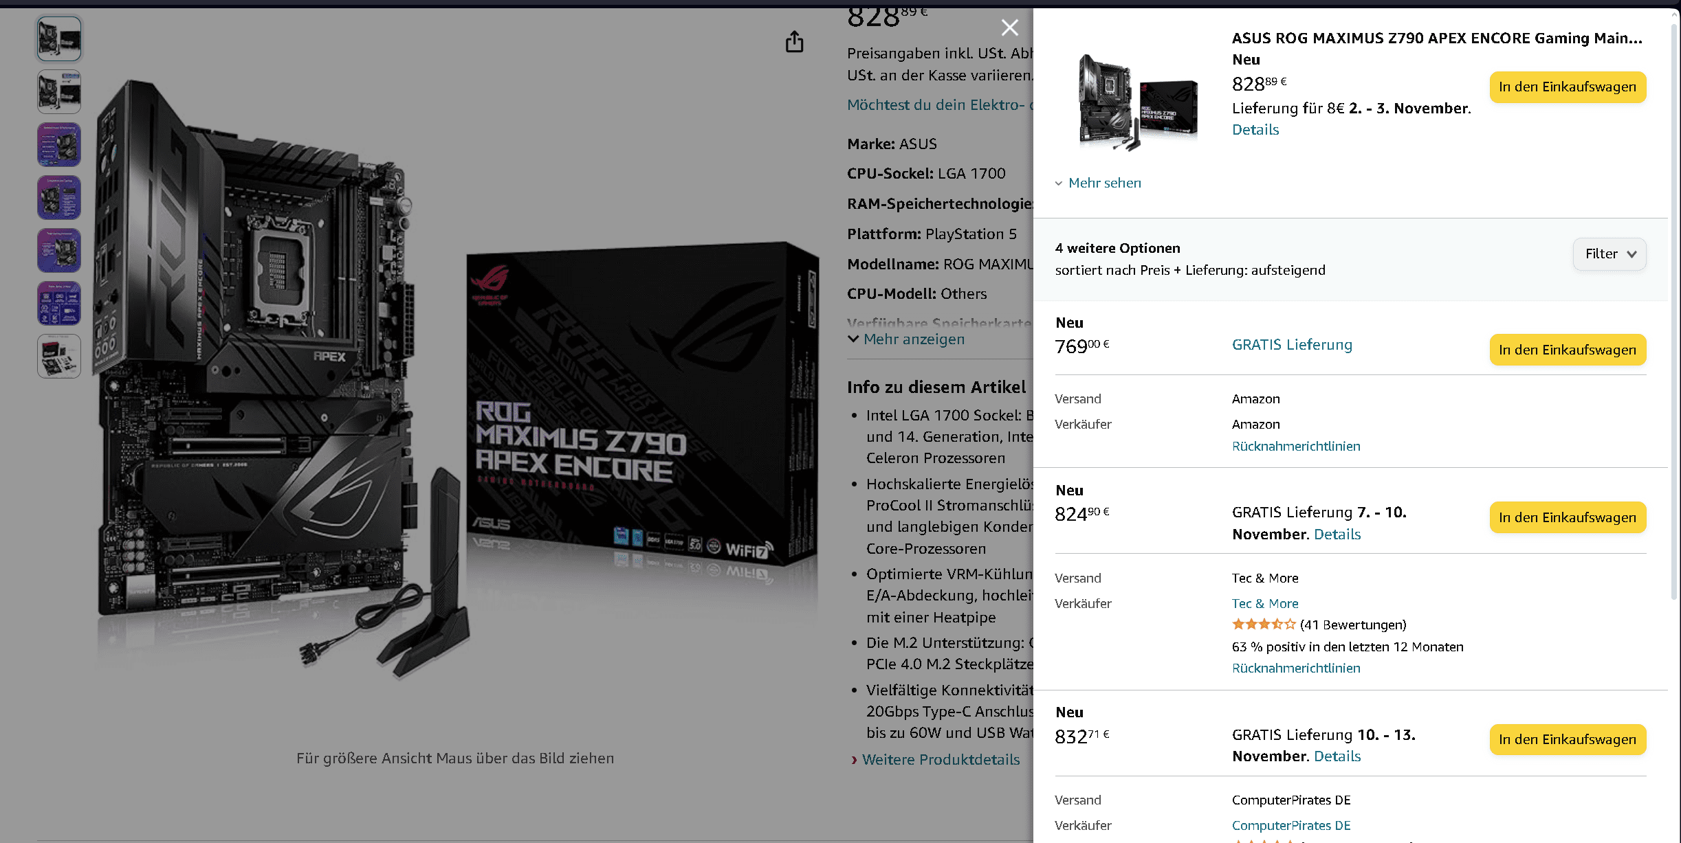
Task: Add the 828,89 € offer to cart
Action: click(1568, 87)
